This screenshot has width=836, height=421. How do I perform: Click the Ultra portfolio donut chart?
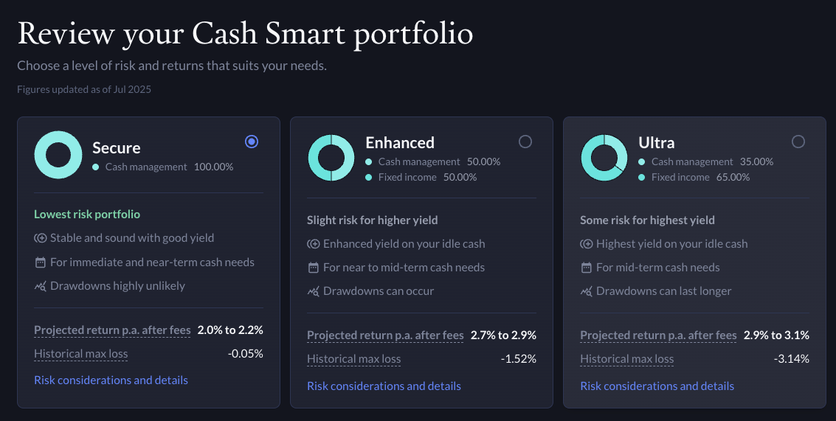coord(604,158)
